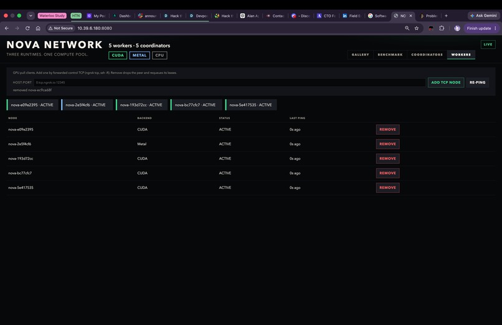Click the STATUS column header
This screenshot has height=325, width=502.
224,118
